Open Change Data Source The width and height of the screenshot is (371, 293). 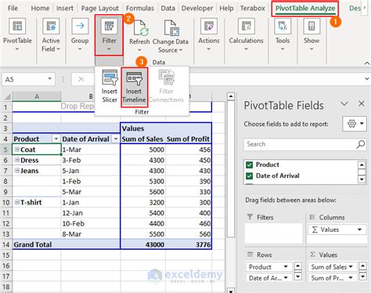coord(171,37)
